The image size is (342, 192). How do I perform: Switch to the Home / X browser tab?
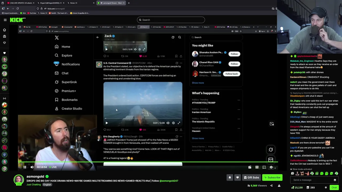[x=81, y=3]
